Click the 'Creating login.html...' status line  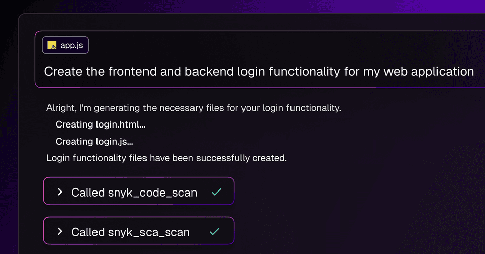click(101, 124)
